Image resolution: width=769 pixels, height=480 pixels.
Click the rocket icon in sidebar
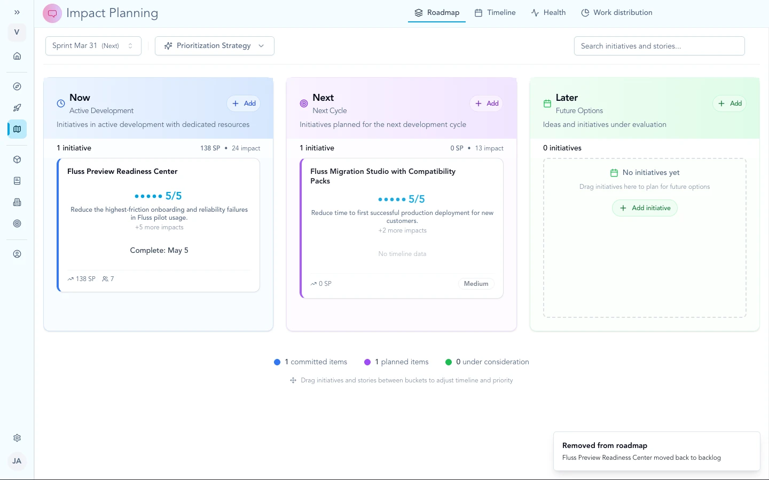(x=17, y=108)
